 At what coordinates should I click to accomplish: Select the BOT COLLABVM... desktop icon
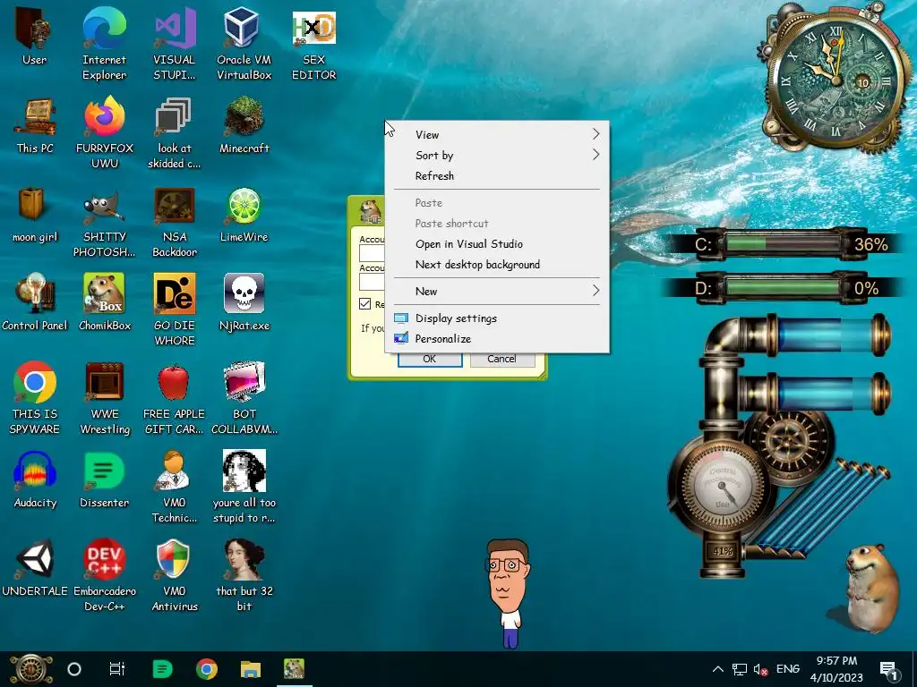click(x=244, y=398)
